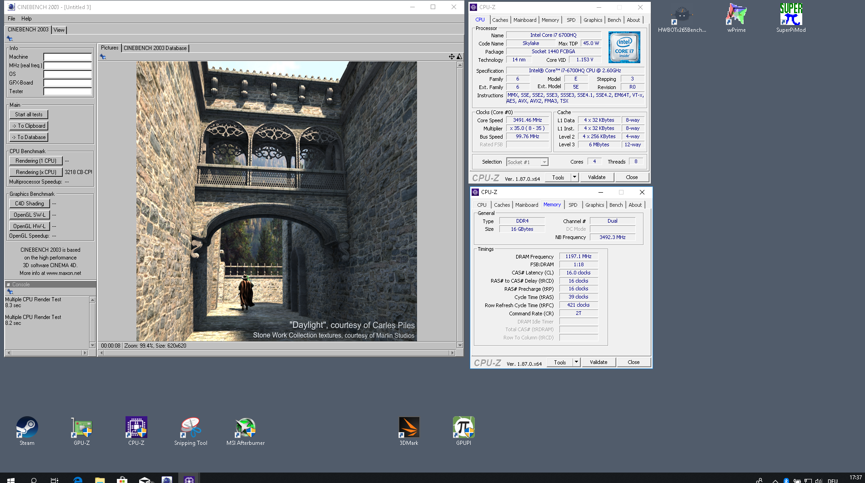Open the File menu in CINEBENCH
Screen dimensions: 865x483
[x=11, y=19]
